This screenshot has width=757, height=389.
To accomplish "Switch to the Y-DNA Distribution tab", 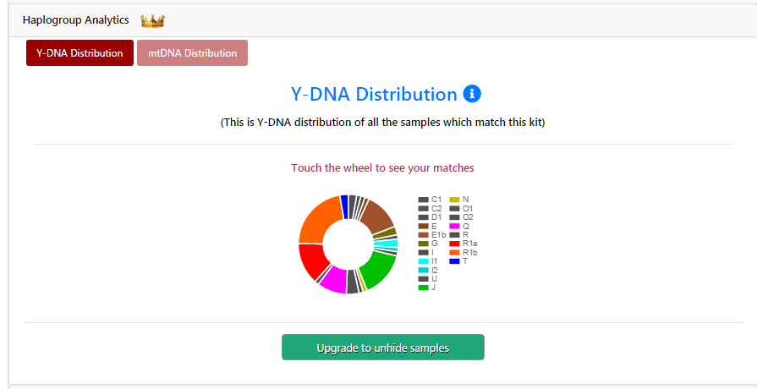I will pyautogui.click(x=80, y=52).
